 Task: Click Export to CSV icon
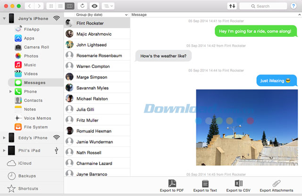coord(238,183)
